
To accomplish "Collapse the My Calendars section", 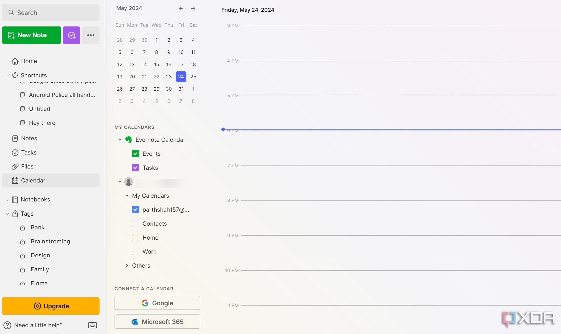I will (x=126, y=195).
